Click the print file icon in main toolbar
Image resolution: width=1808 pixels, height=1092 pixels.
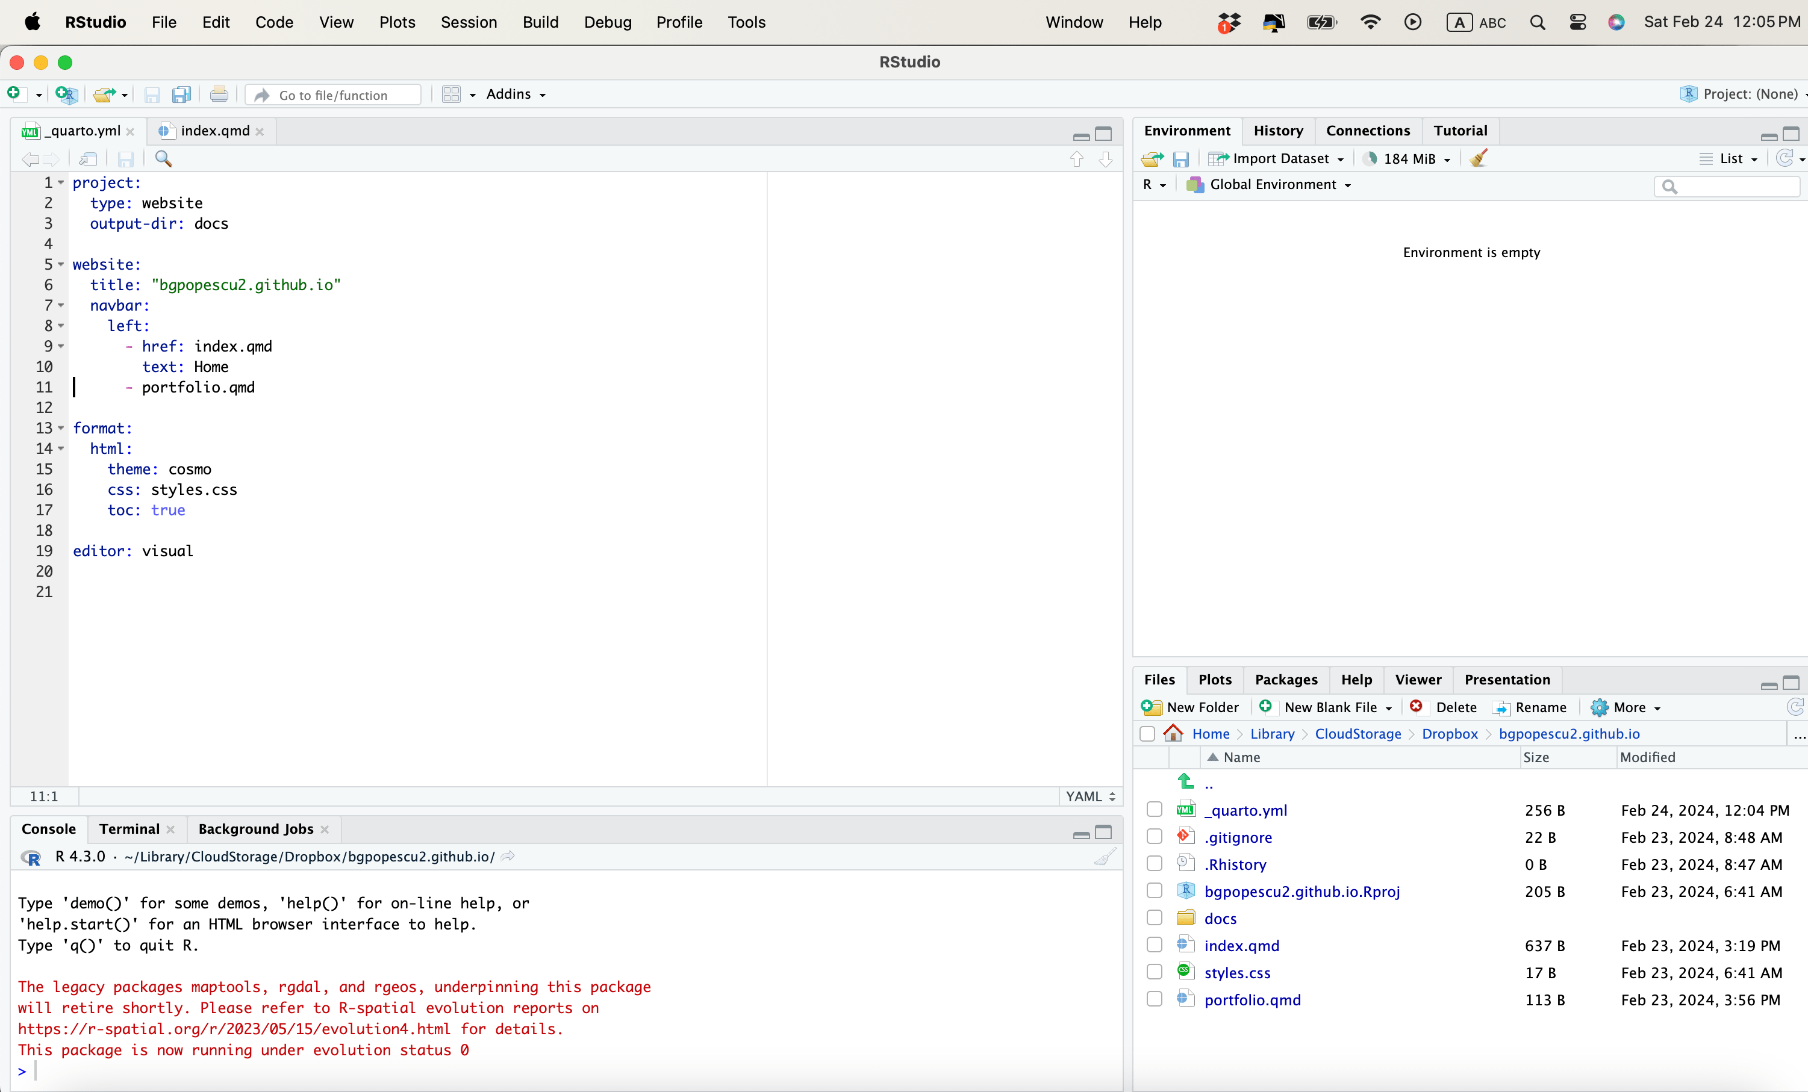click(x=219, y=95)
